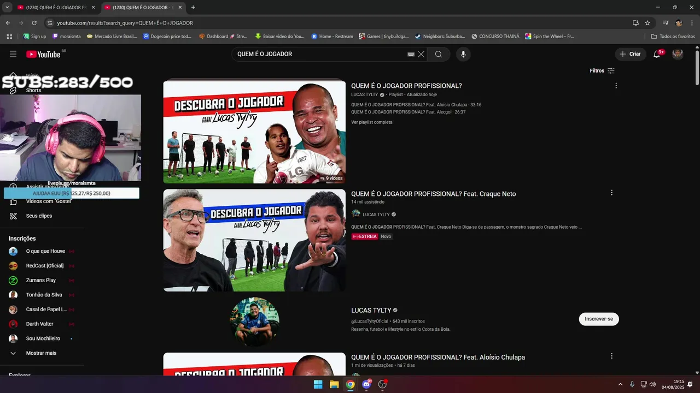
Task: Open options menu for the playlist result
Action: (x=616, y=86)
